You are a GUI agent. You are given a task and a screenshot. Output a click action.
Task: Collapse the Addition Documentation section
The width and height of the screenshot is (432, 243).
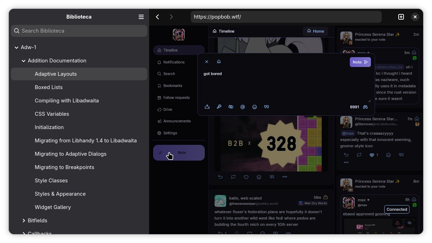(24, 61)
